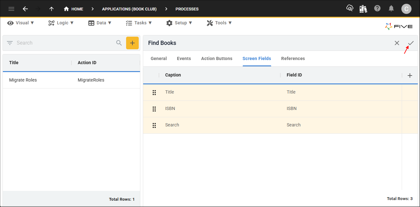This screenshot has width=420, height=207.
Task: Click the magnifier search icon
Action: (119, 43)
